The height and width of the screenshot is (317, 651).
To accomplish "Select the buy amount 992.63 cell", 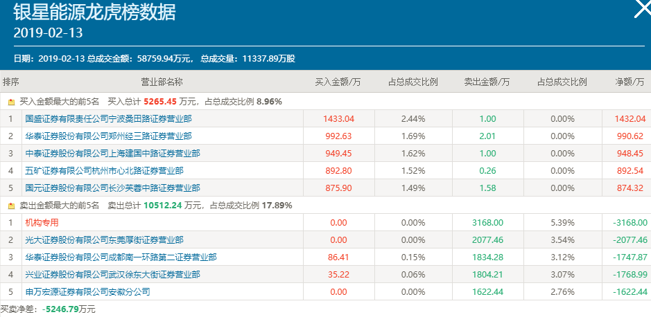I will click(x=339, y=136).
